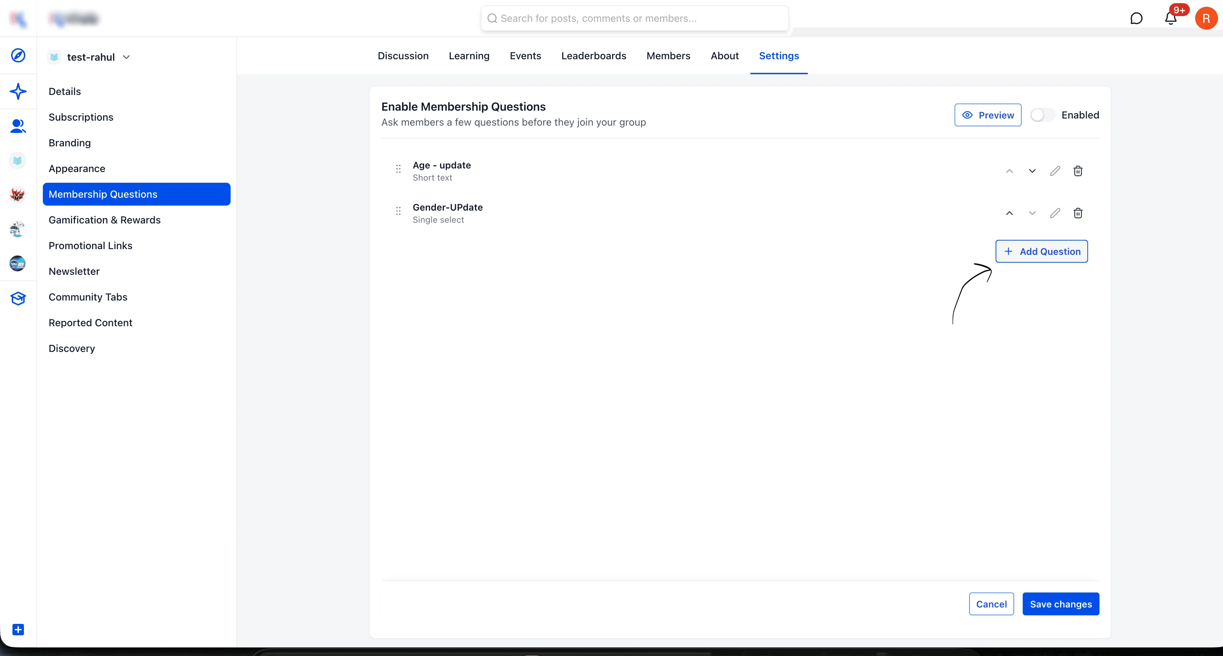This screenshot has height=656, width=1223.
Task: Switch to the About tab
Action: 725,56
